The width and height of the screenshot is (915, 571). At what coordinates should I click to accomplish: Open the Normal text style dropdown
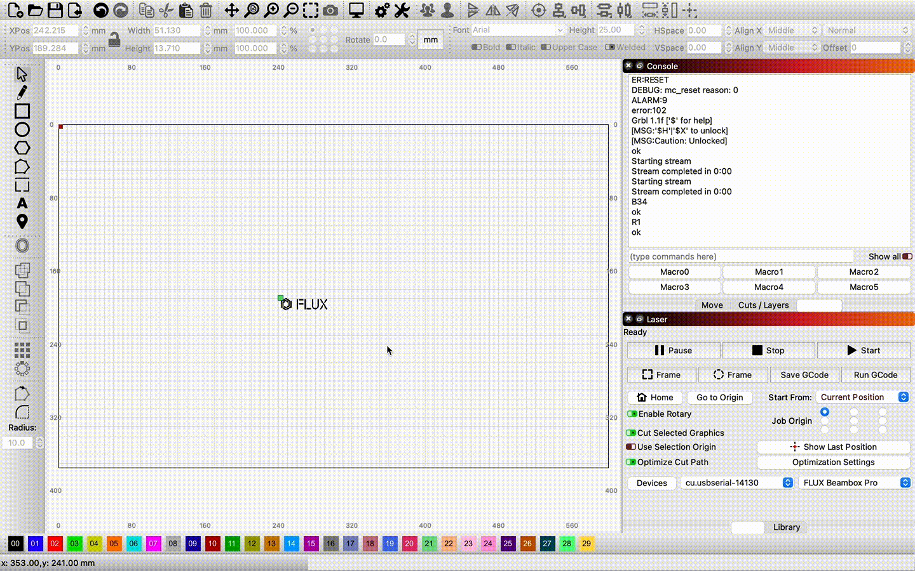coord(867,30)
